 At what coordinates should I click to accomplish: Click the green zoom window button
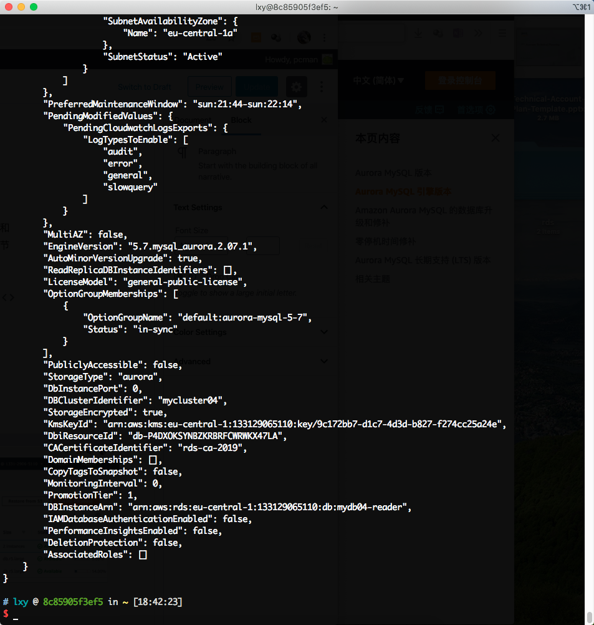point(33,7)
